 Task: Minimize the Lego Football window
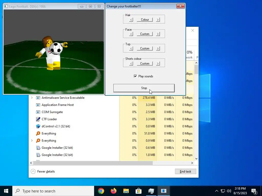pyautogui.click(x=82, y=6)
